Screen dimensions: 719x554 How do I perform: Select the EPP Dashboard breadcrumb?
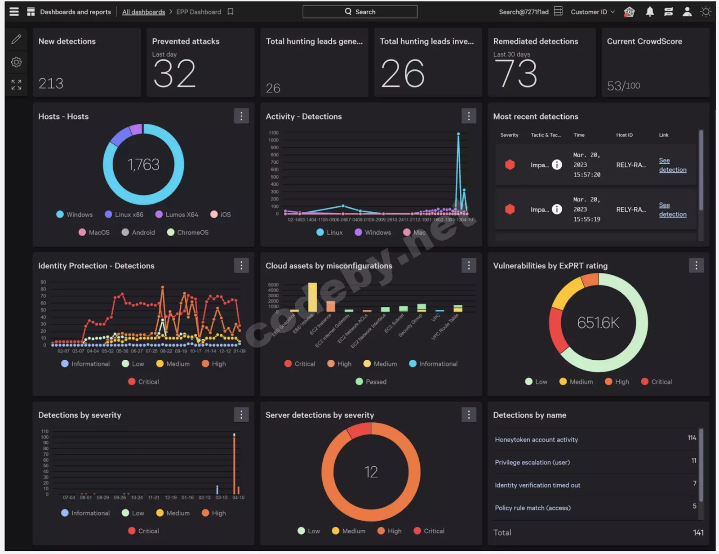coord(199,12)
